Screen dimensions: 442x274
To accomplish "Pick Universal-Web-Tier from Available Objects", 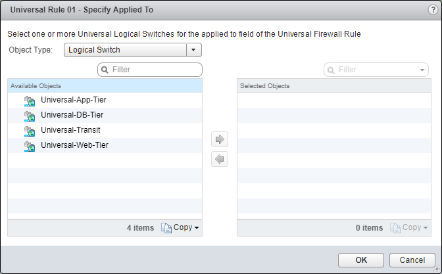I will click(74, 145).
